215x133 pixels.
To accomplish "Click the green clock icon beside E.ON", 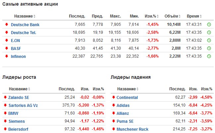I will point(209,41).
